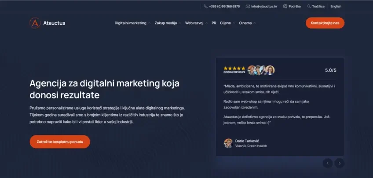373x178 pixels.
Task: Open the Podrška link
Action: pyautogui.click(x=295, y=7)
